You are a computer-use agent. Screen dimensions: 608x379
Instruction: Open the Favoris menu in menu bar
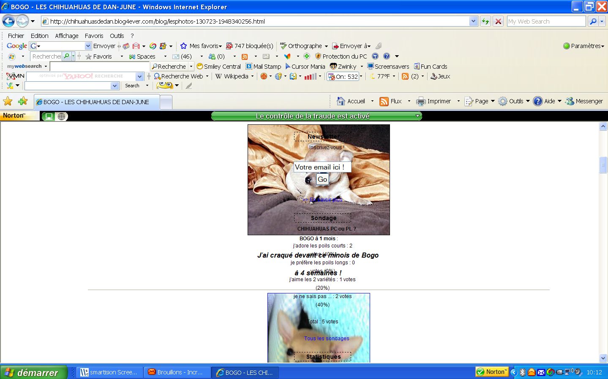click(x=94, y=36)
